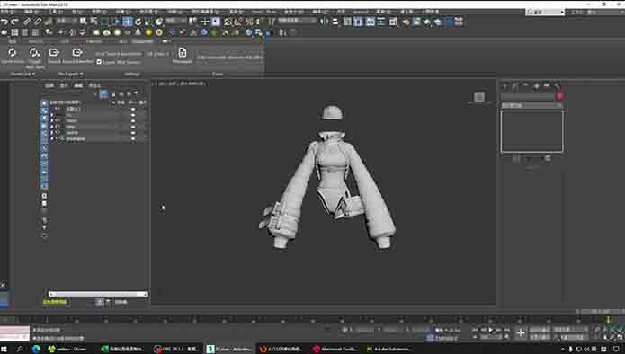
Task: Open Microsoft Edge from the taskbar
Action: 36,349
